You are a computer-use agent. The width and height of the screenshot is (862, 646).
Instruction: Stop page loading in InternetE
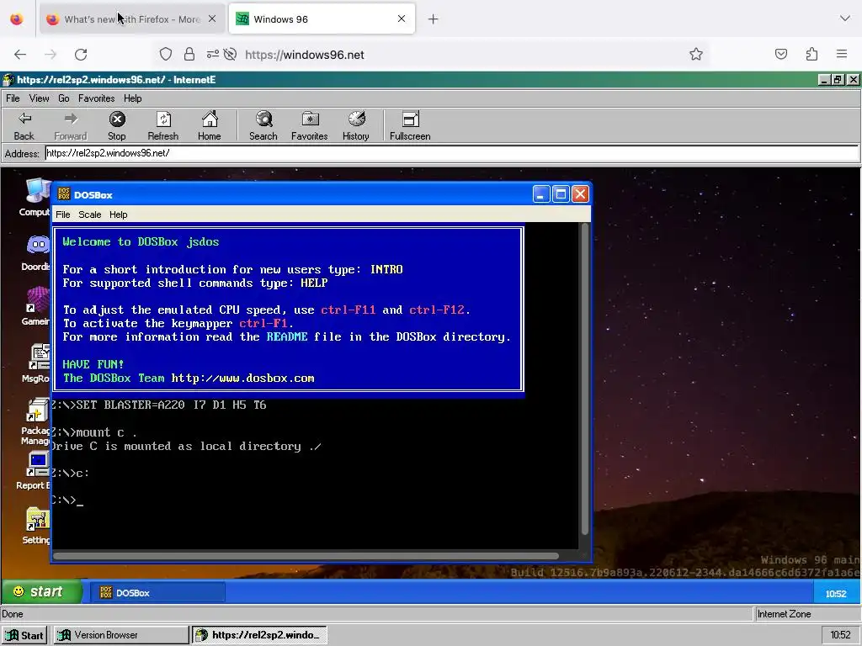116,126
